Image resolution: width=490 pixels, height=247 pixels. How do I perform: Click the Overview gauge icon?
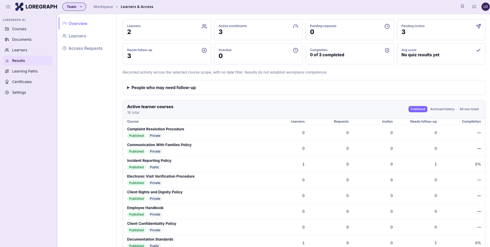[65, 23]
